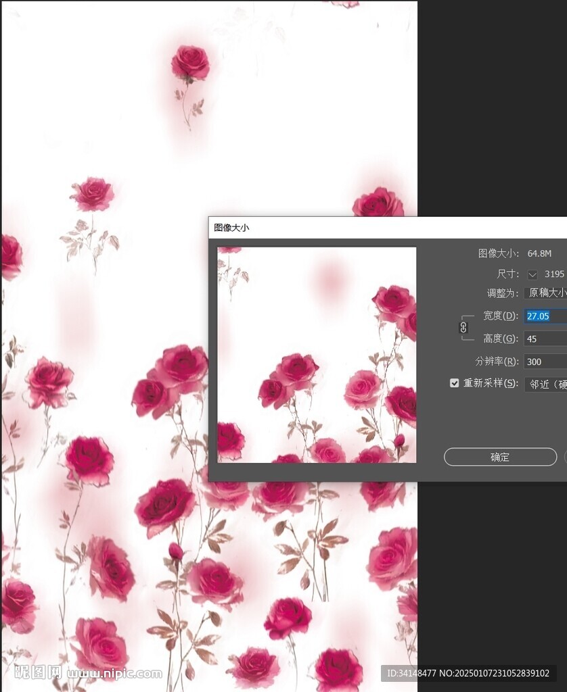This screenshot has width=567, height=692.
Task: Uncheck the 重新采样 checkbox
Action: 455,383
